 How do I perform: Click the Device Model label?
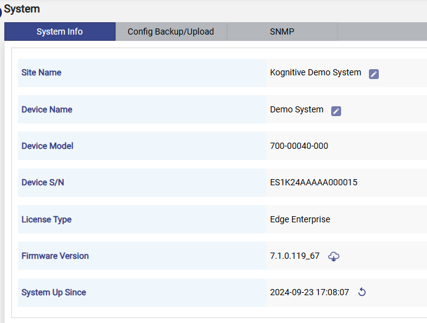click(x=48, y=146)
